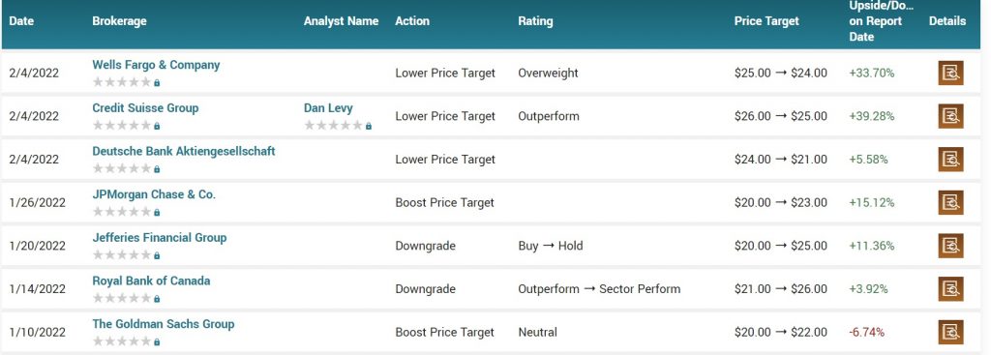Open Deutsche Bank Aktiengesellschaft link
Viewport: 991px width, 355px height.
tap(184, 151)
